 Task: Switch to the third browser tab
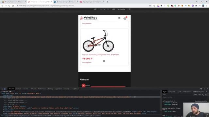(66, 2)
